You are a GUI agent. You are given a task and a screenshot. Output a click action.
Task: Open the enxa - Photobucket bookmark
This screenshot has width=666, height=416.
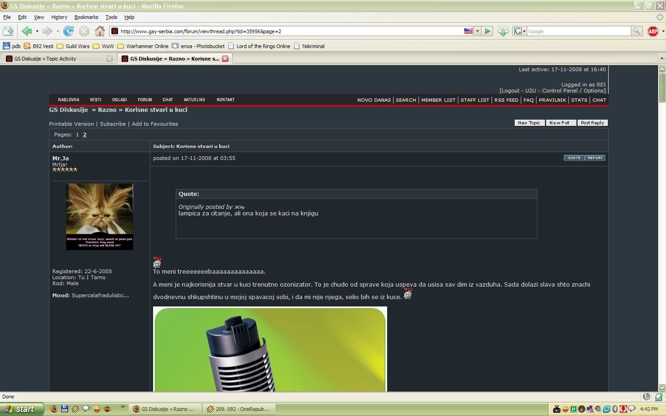point(198,46)
